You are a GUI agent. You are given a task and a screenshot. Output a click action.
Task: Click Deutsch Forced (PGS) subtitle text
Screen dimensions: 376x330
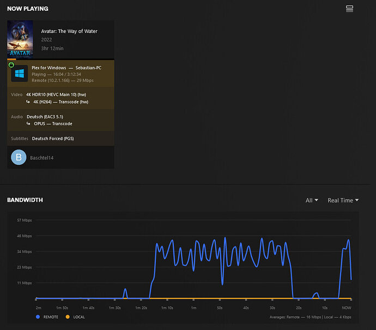pyautogui.click(x=53, y=139)
